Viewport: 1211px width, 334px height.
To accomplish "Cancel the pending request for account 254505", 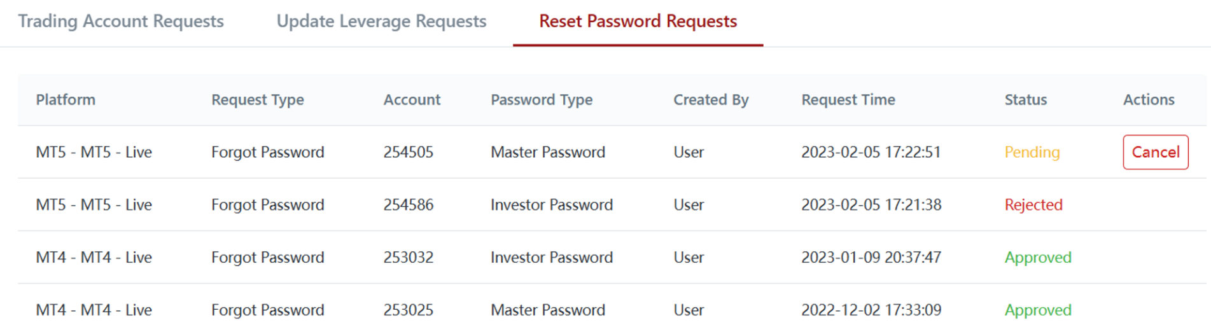I will pyautogui.click(x=1156, y=152).
